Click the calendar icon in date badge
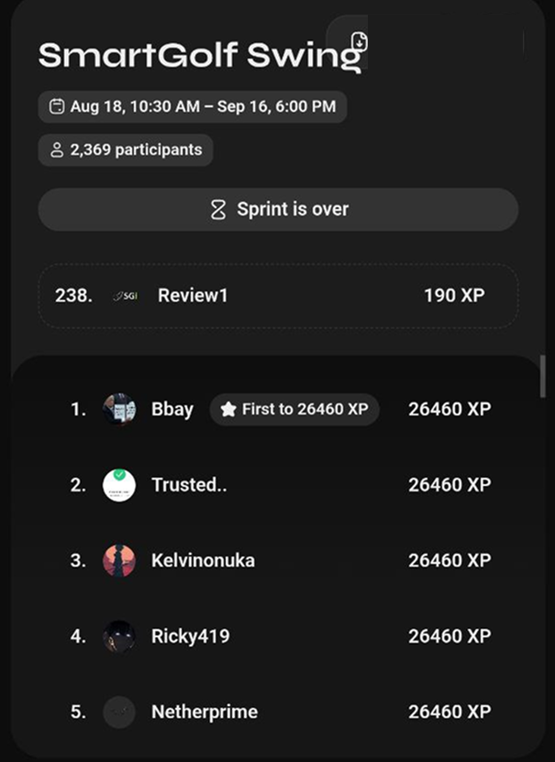 click(57, 106)
